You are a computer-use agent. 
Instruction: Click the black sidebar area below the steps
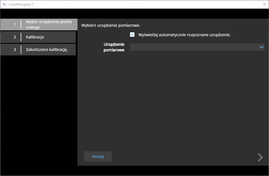(x=38, y=111)
